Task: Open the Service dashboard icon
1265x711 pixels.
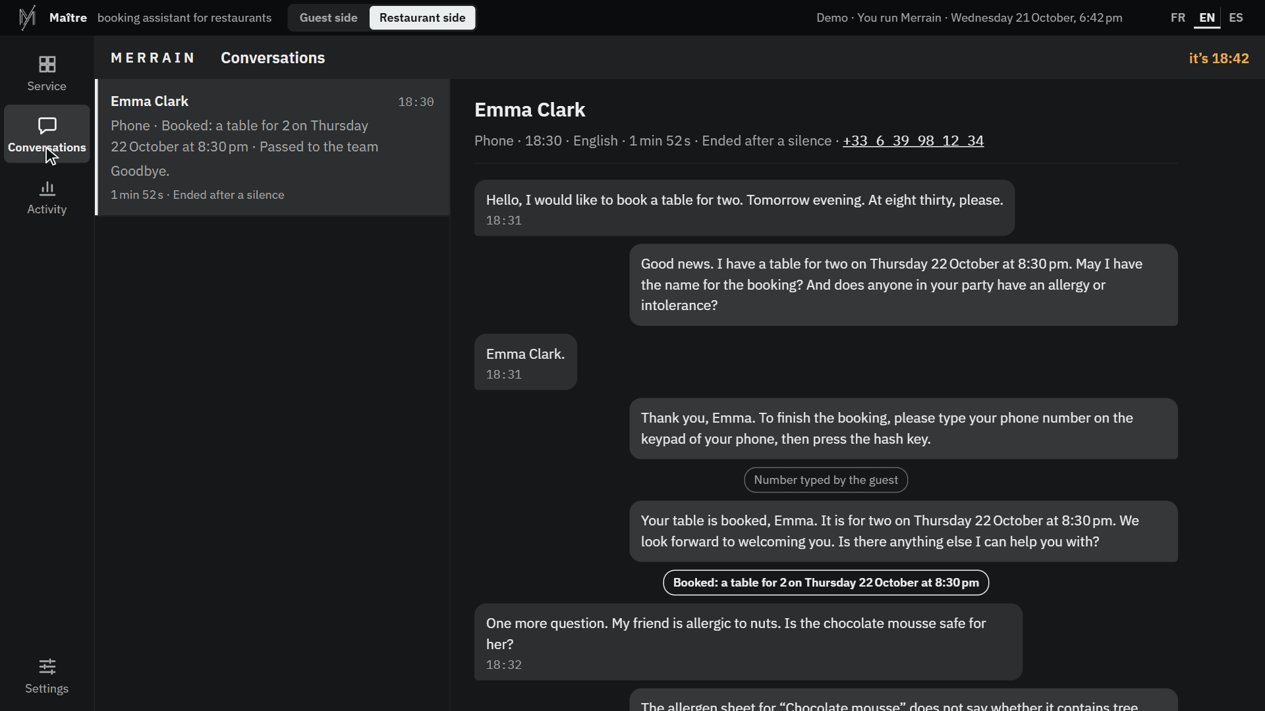Action: pyautogui.click(x=47, y=64)
